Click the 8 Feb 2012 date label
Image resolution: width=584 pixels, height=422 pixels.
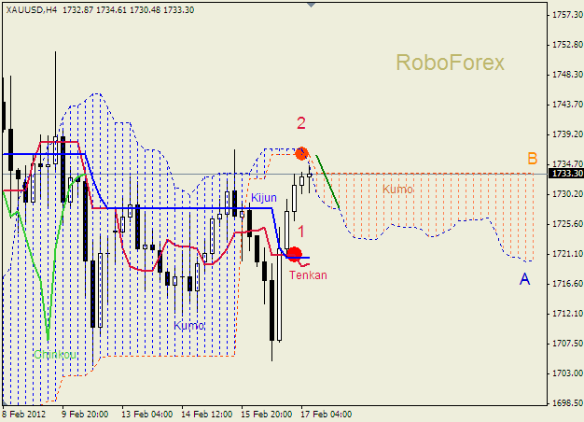[24, 415]
